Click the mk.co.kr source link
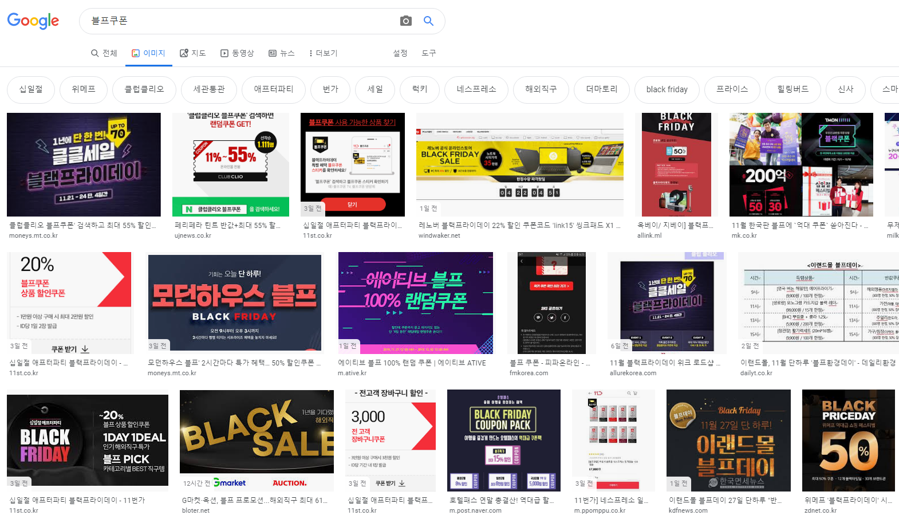Screen dimensions: 899x519 [x=744, y=235]
